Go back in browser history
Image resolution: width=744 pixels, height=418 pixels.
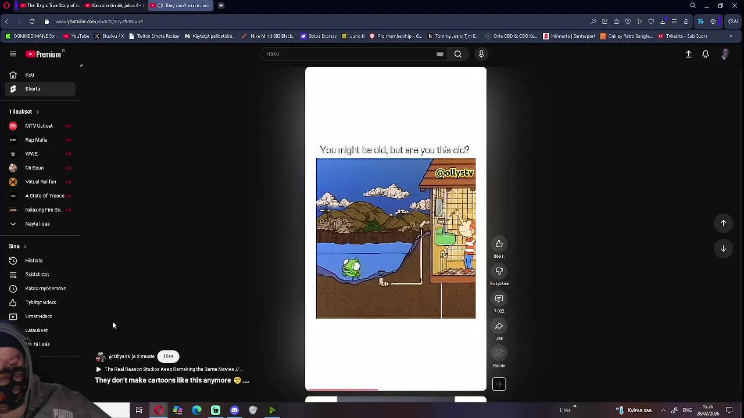(6, 21)
